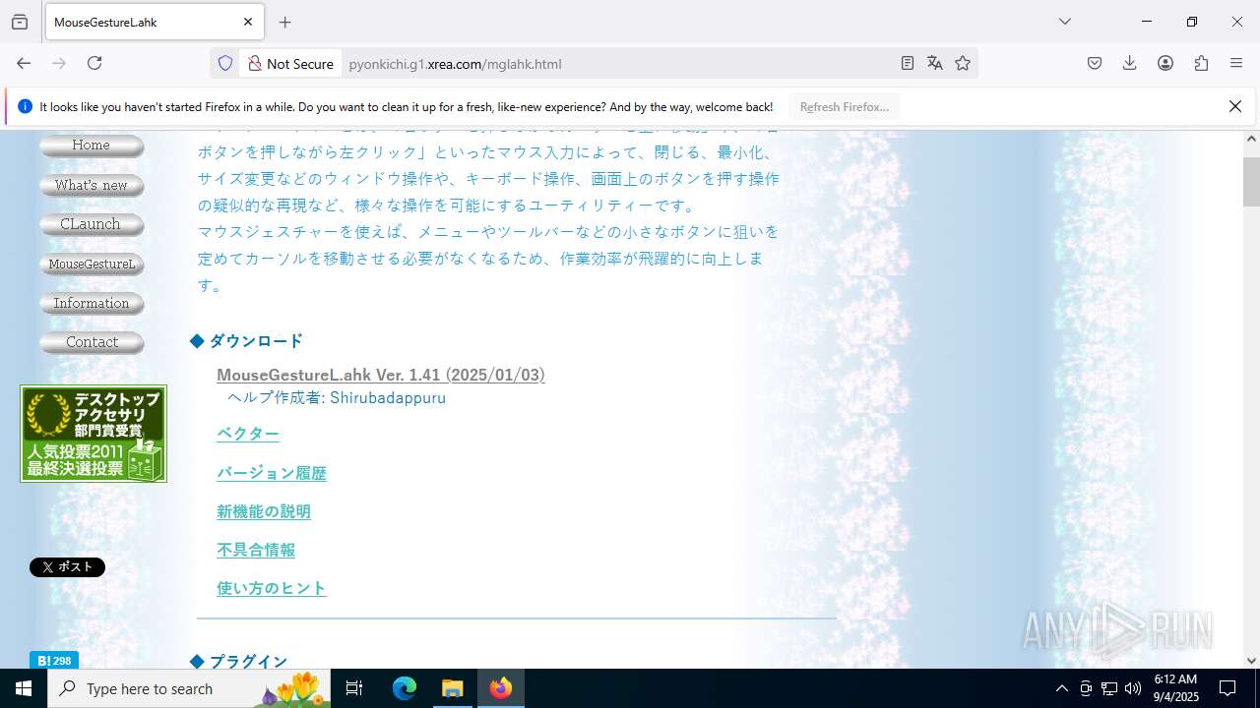Open the Extensions puzzle icon
The width and height of the screenshot is (1260, 708).
(x=1201, y=63)
